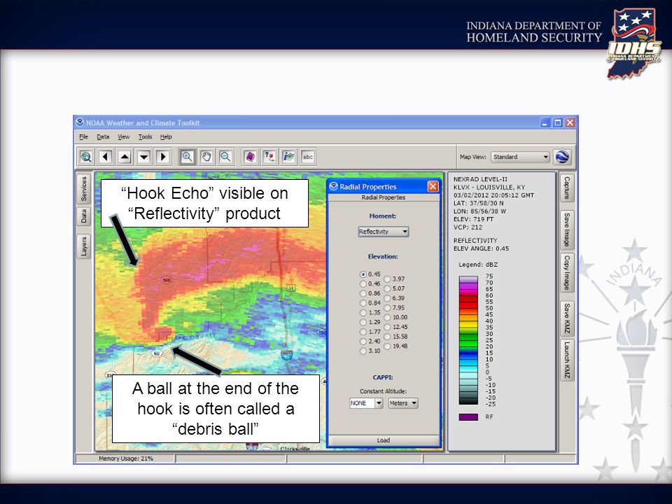Image resolution: width=672 pixels, height=504 pixels.
Task: Open the Meters unit dropdown
Action: tap(403, 403)
